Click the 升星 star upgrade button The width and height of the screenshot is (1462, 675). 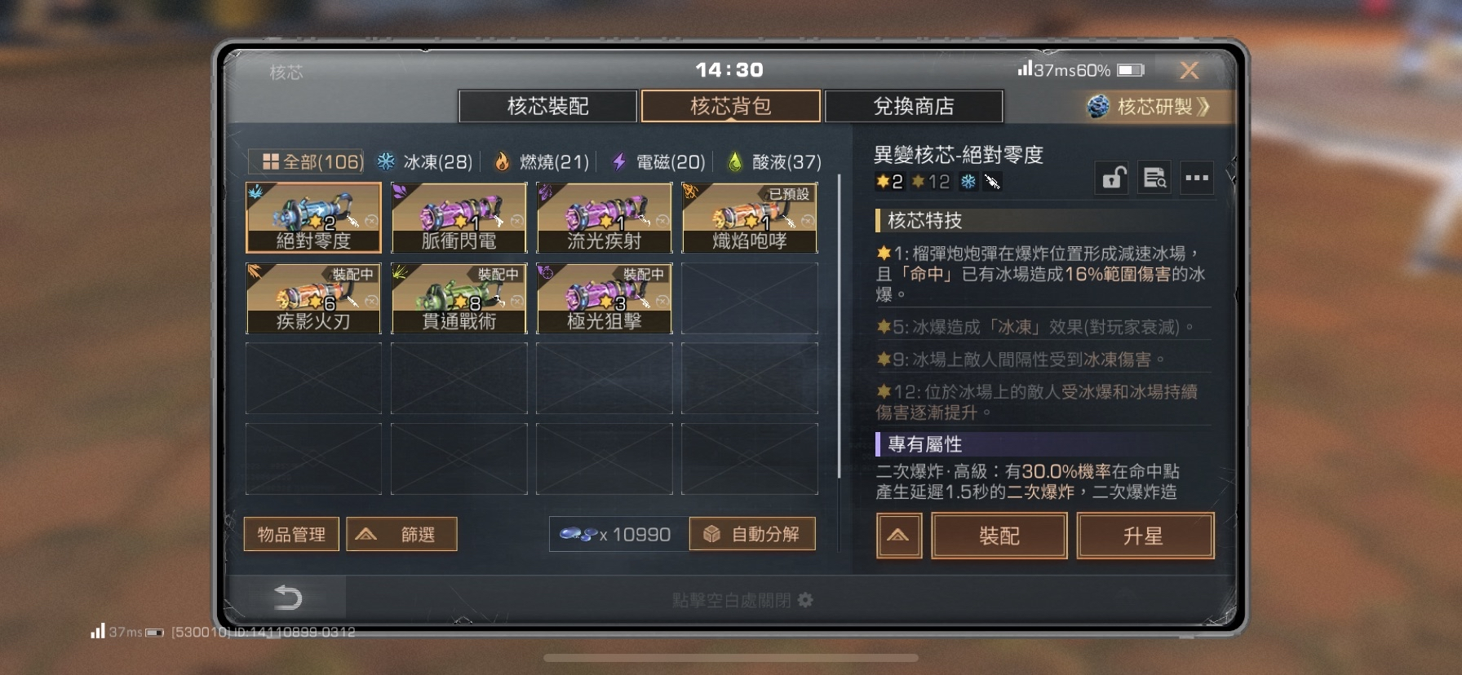(1145, 536)
